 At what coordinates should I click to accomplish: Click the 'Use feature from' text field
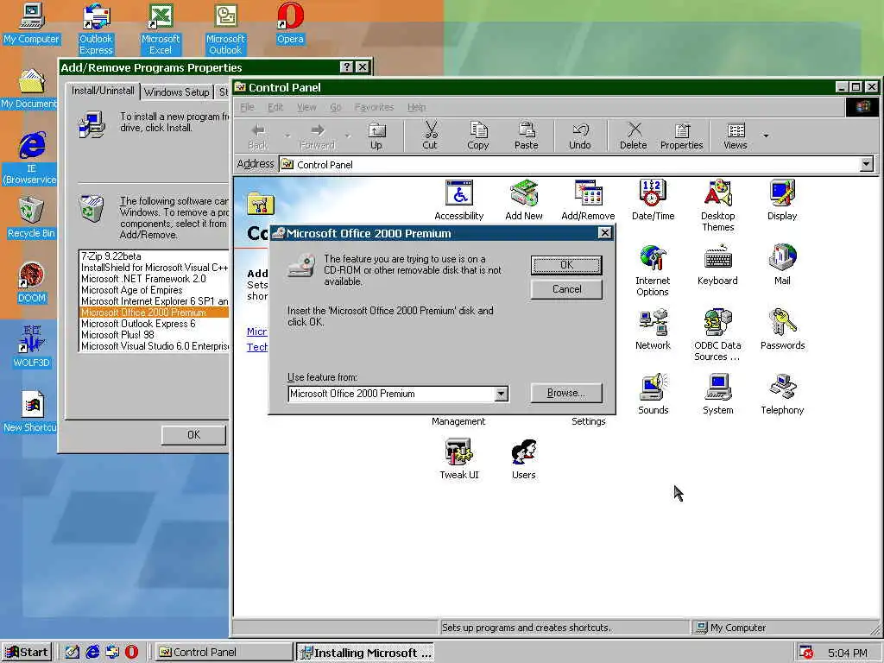pos(391,394)
